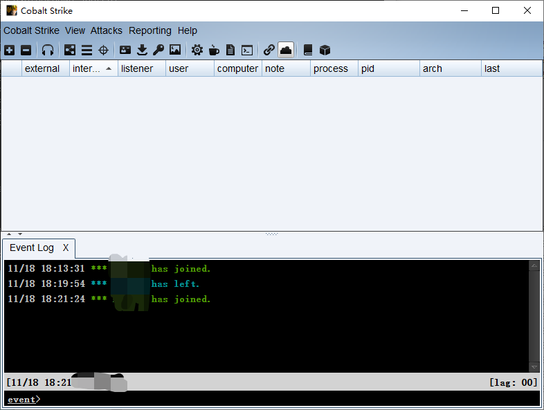Open downloaded files with the download arrow icon
The height and width of the screenshot is (410, 544).
142,50
